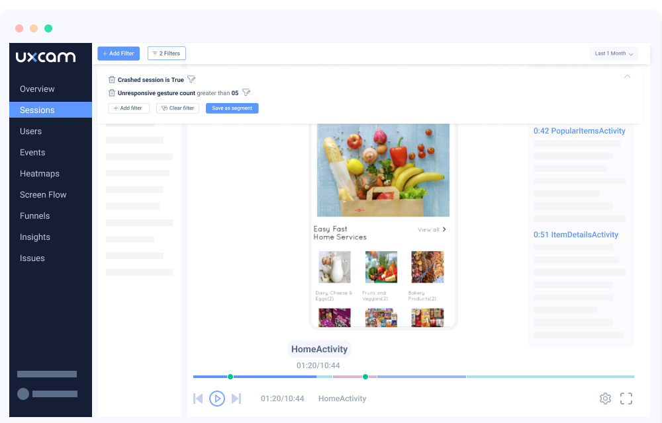Click the UXCam logo

46,56
